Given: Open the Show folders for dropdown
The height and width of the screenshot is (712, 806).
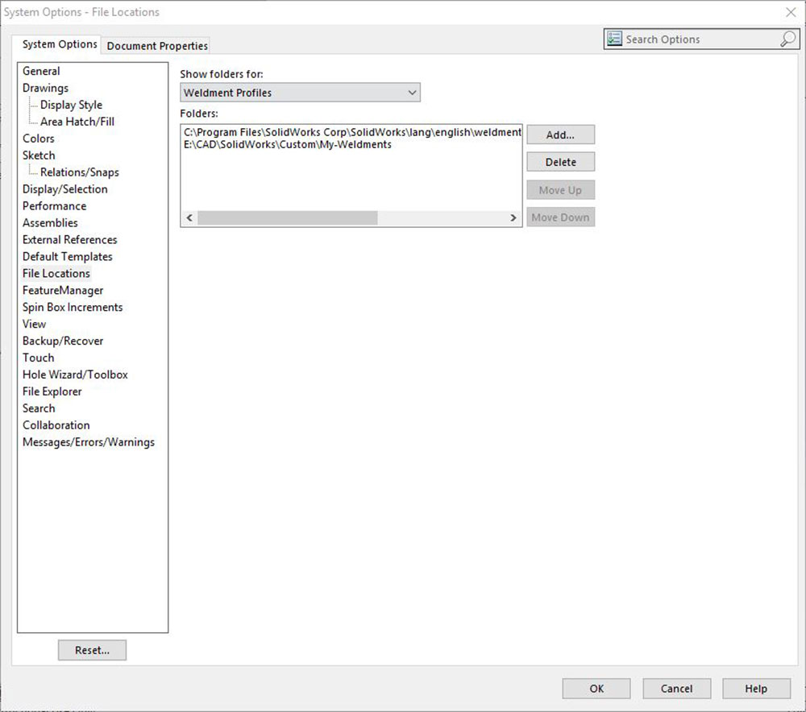Looking at the screenshot, I should point(300,93).
